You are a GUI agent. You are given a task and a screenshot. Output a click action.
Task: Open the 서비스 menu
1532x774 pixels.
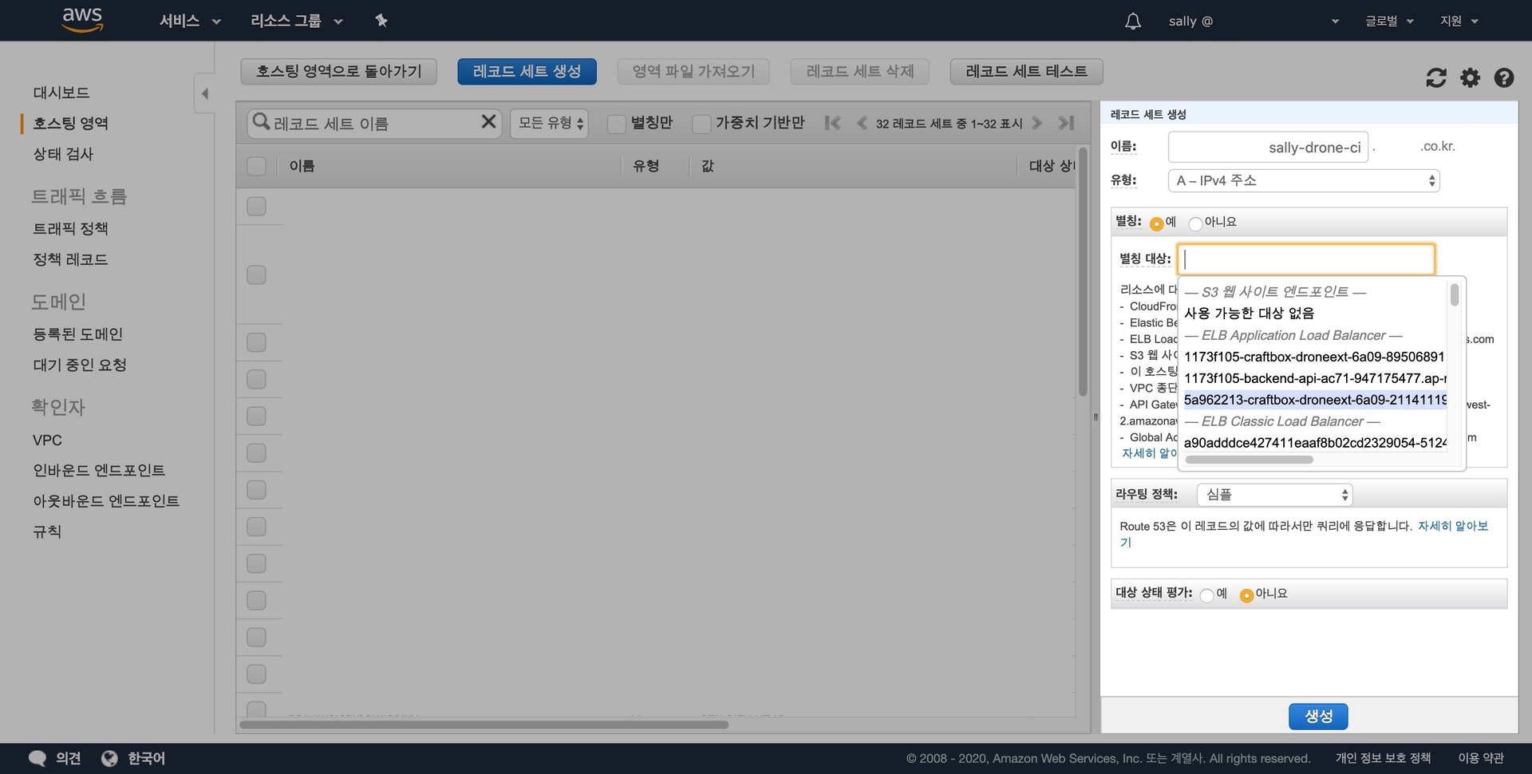point(189,21)
